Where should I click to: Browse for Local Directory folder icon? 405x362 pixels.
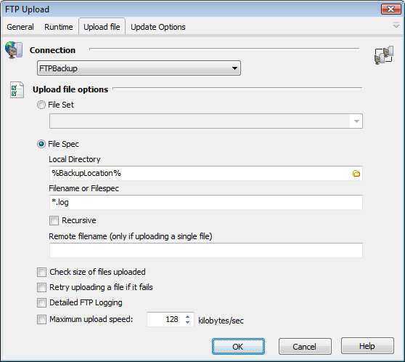[356, 173]
